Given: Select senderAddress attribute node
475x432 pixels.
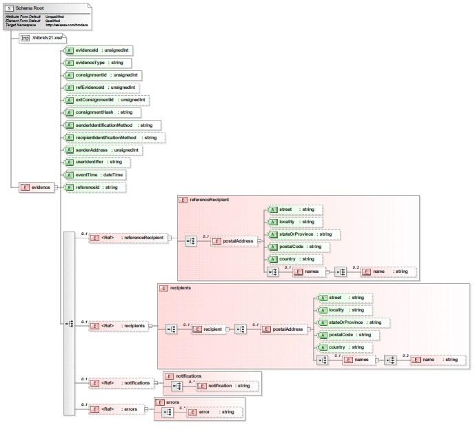Looking at the screenshot, I should [x=103, y=150].
